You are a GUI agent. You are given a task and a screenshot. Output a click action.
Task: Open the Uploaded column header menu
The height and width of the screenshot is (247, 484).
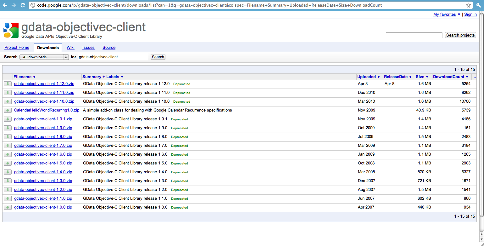[369, 77]
